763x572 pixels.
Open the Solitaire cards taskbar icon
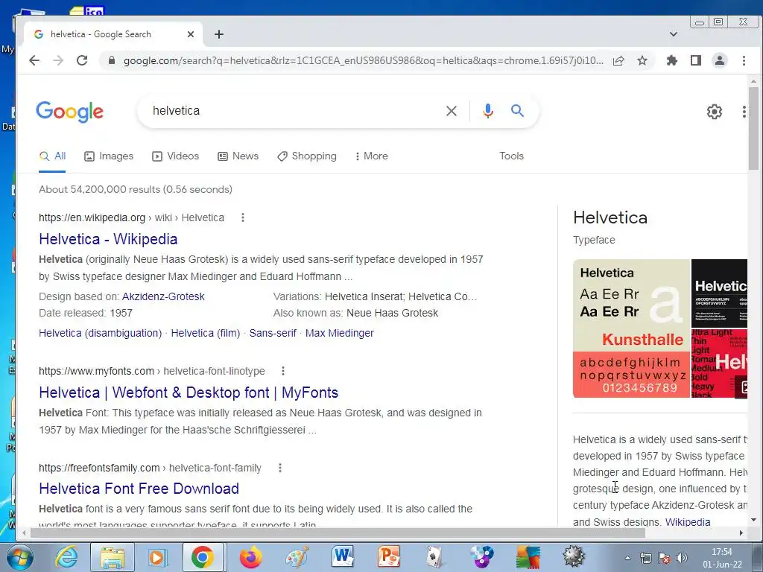pyautogui.click(x=434, y=557)
